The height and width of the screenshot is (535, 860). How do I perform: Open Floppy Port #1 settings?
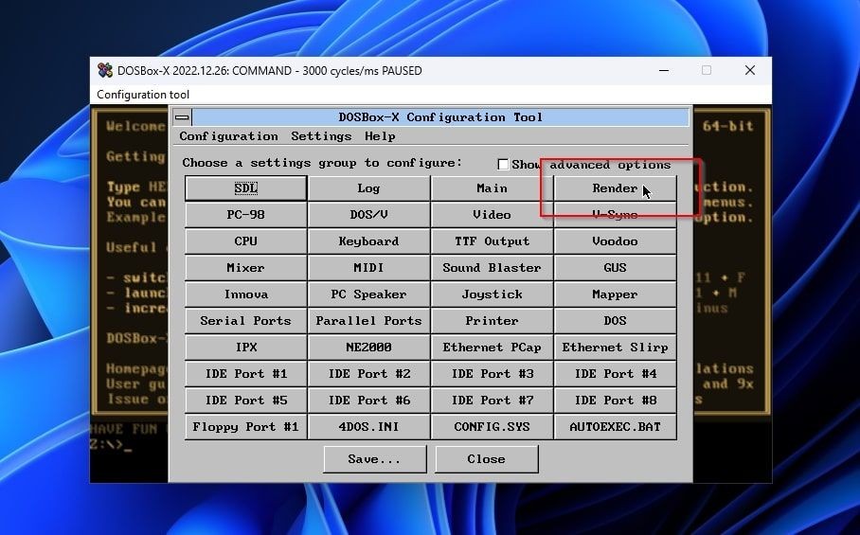pos(245,427)
